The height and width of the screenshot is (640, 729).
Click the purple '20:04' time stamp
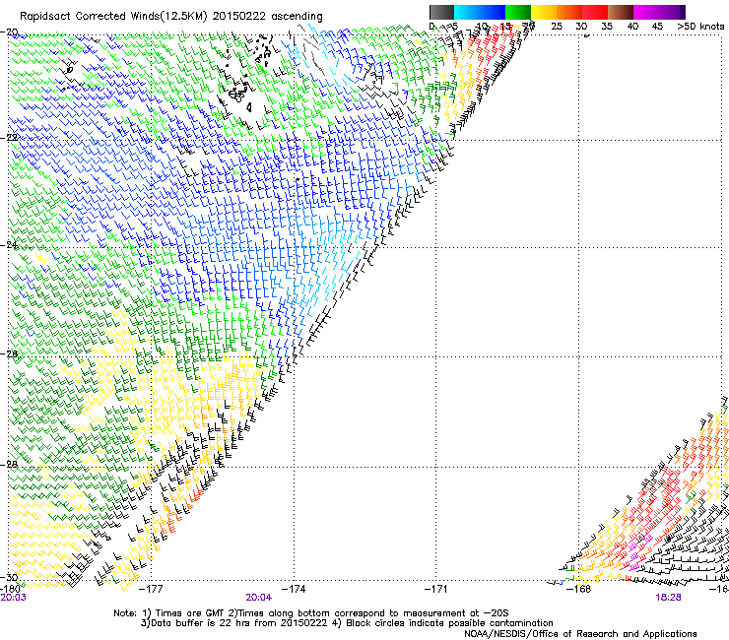[x=258, y=598]
